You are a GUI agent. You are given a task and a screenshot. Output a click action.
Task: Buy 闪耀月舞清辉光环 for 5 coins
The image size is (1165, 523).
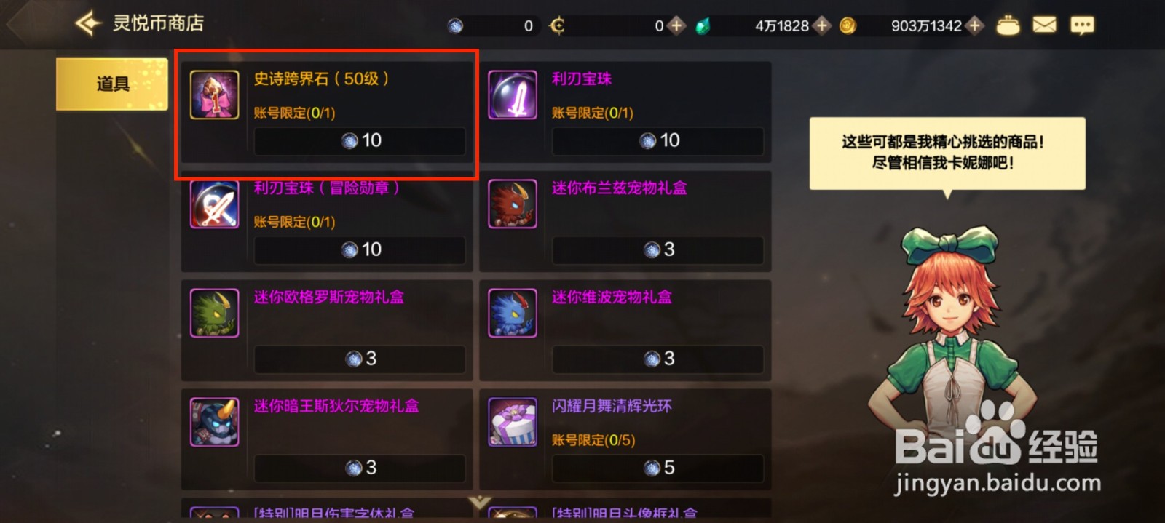657,468
